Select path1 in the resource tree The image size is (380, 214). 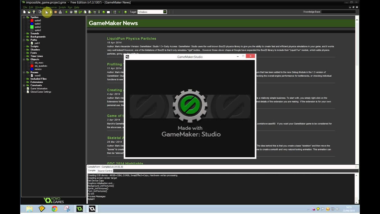coord(37,43)
